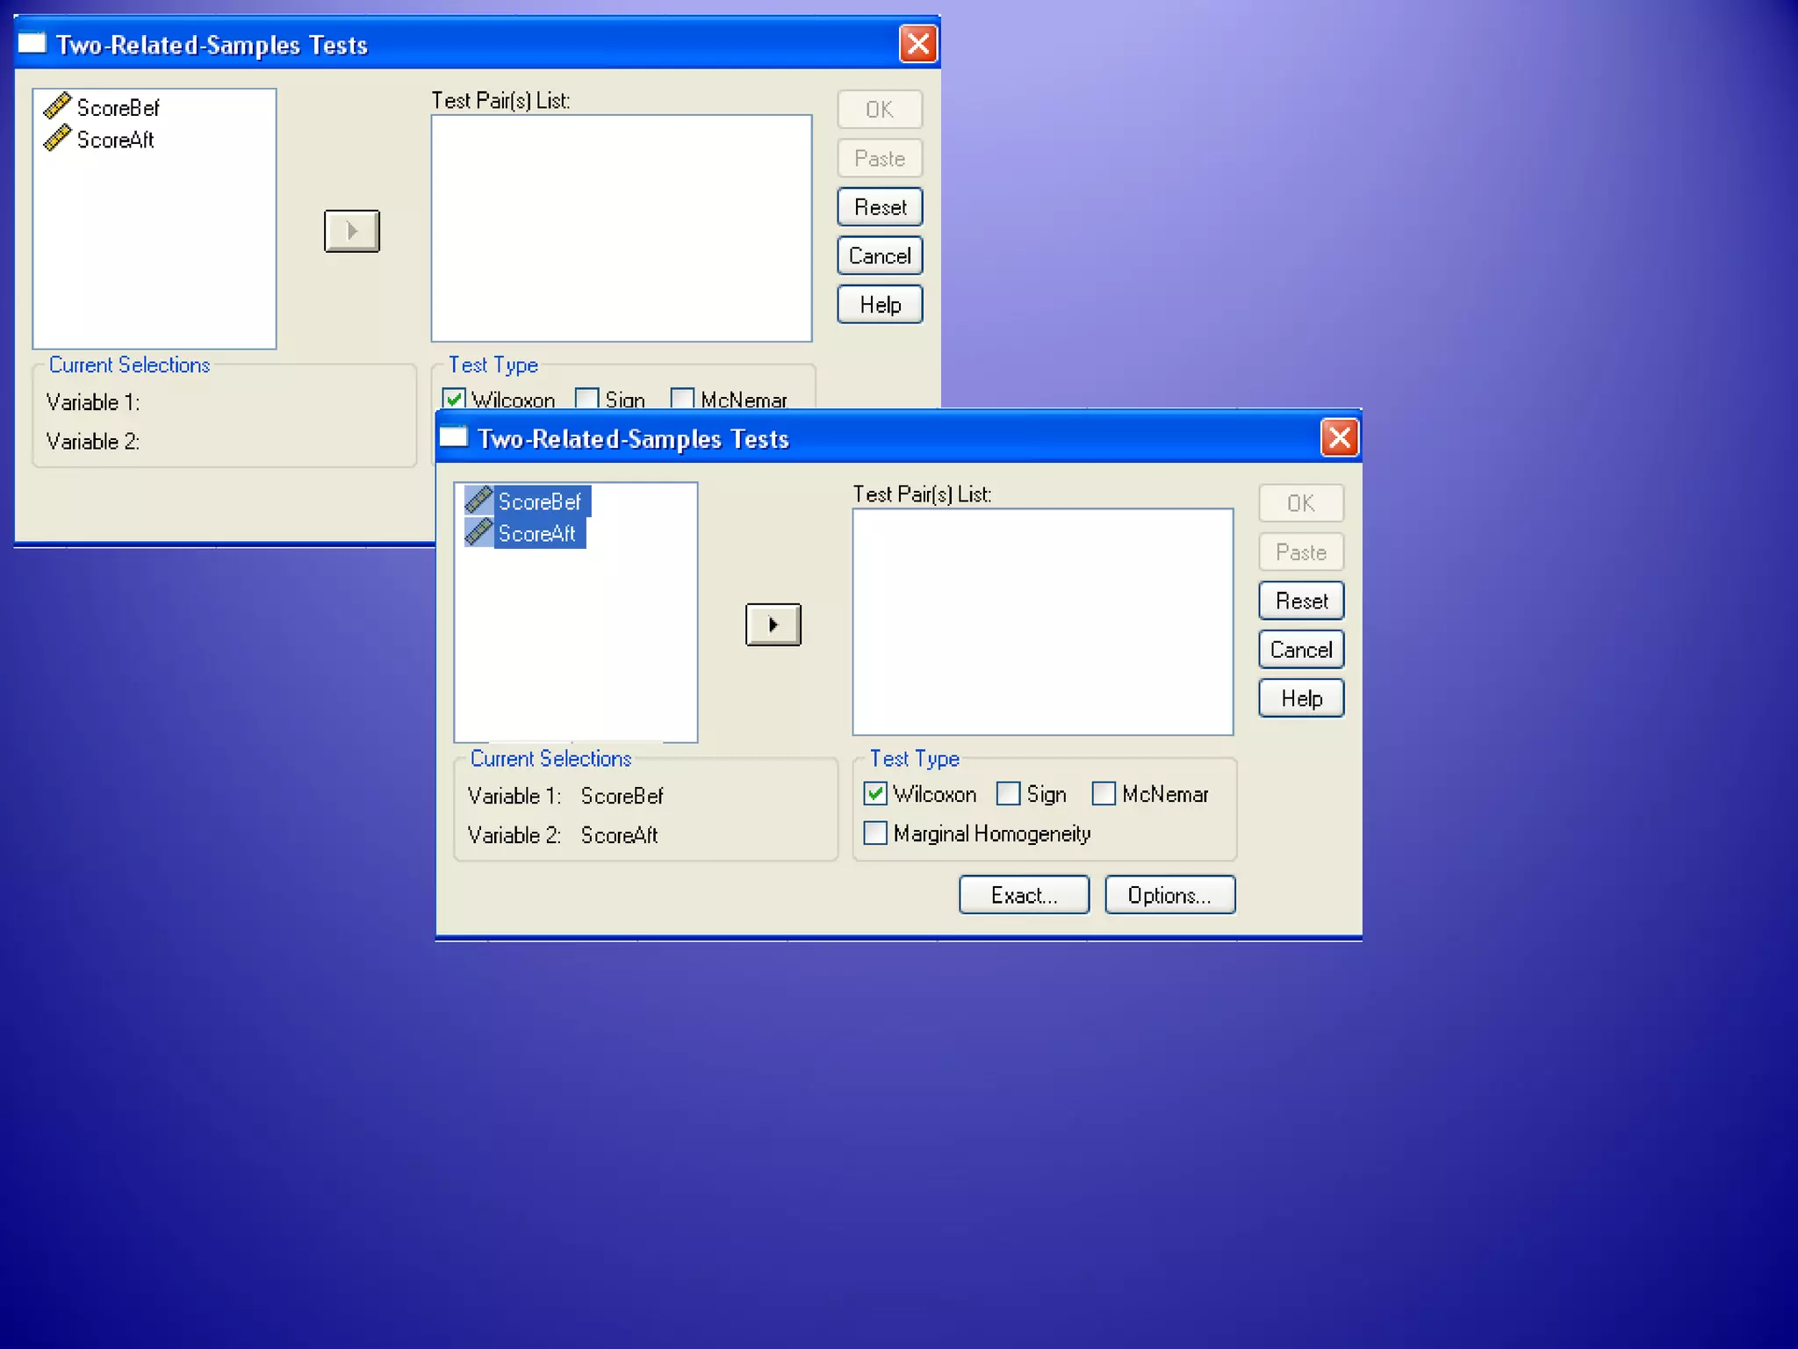Image resolution: width=1798 pixels, height=1349 pixels.
Task: Click ruler icon beside ScoreBef in back dialog
Action: tap(57, 106)
